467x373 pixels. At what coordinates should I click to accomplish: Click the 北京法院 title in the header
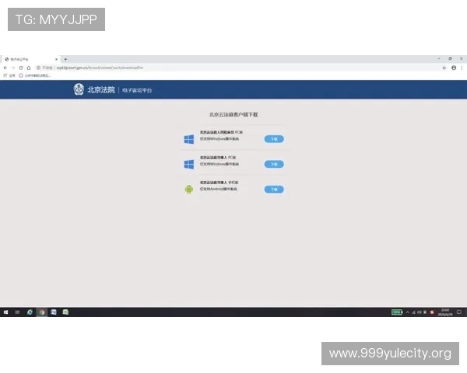100,89
